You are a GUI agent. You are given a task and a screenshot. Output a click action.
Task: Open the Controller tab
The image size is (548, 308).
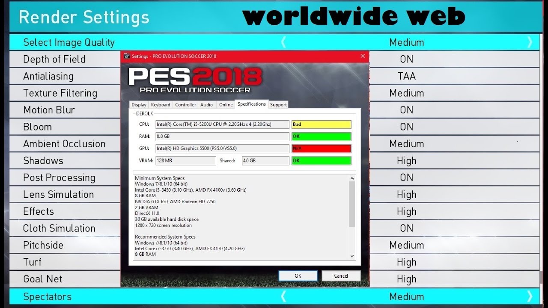[x=185, y=104]
